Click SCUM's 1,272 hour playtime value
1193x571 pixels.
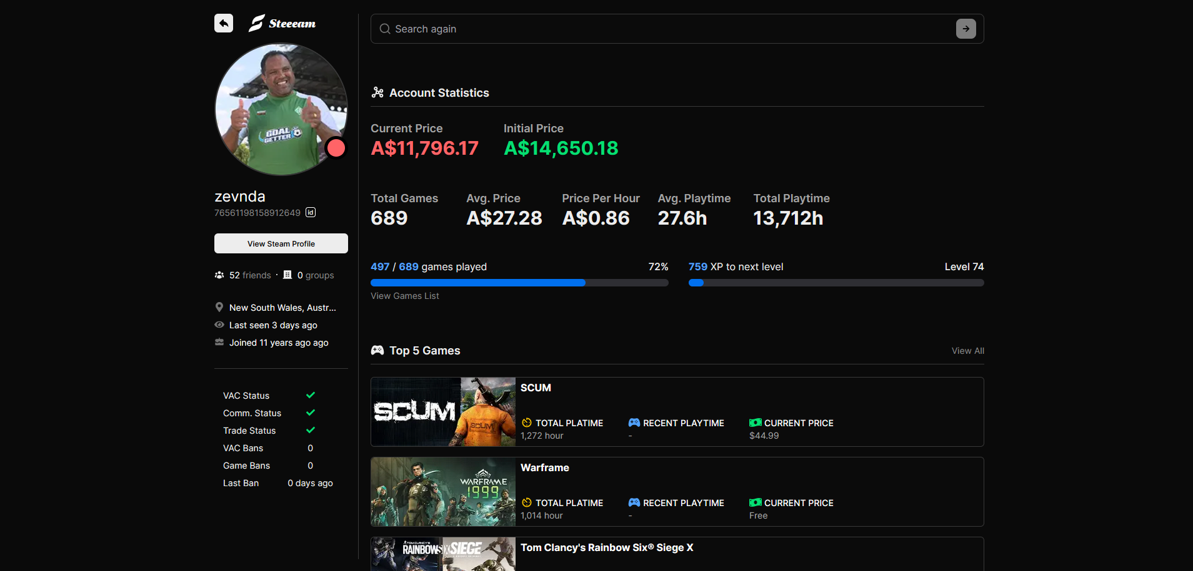point(542,436)
